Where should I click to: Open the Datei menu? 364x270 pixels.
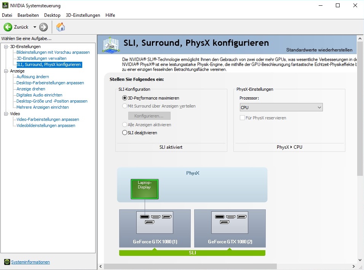[x=7, y=15]
